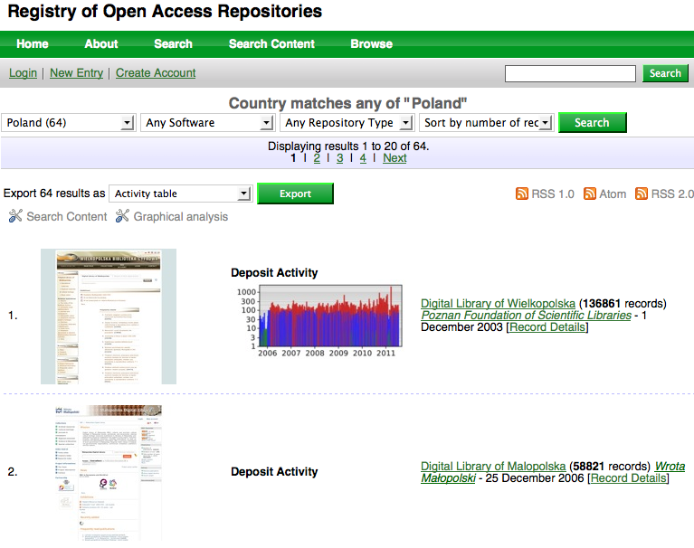Click the Next page link
The image size is (694, 548).
point(395,158)
